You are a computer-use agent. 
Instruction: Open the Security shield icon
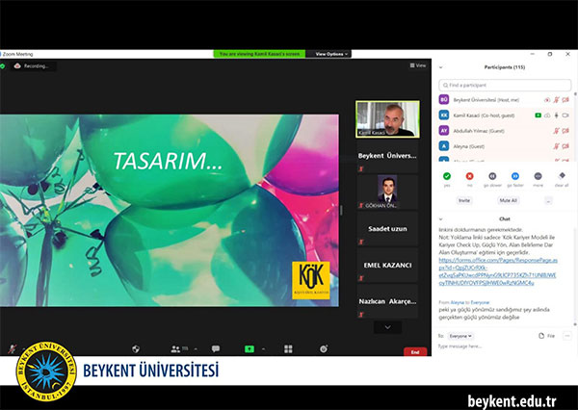pos(136,348)
